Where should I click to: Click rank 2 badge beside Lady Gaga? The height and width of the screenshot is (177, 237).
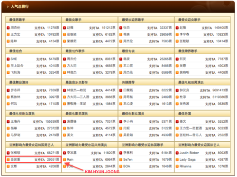coord(177,160)
